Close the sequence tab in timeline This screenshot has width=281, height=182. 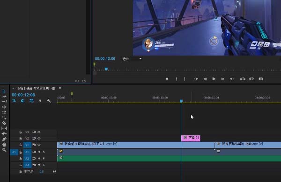(x=13, y=88)
